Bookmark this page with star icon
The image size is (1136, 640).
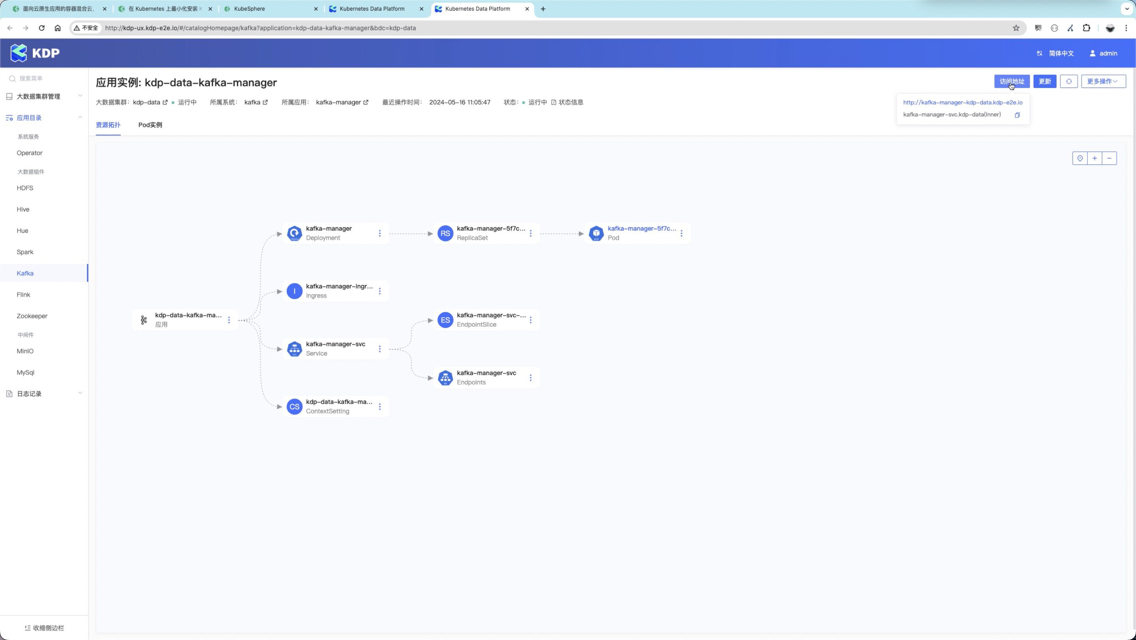[x=1016, y=28]
